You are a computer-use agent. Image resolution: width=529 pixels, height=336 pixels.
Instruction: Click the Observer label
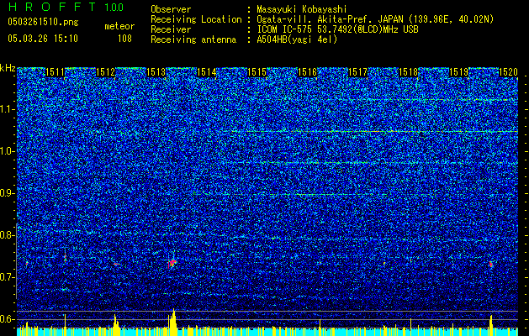click(171, 9)
